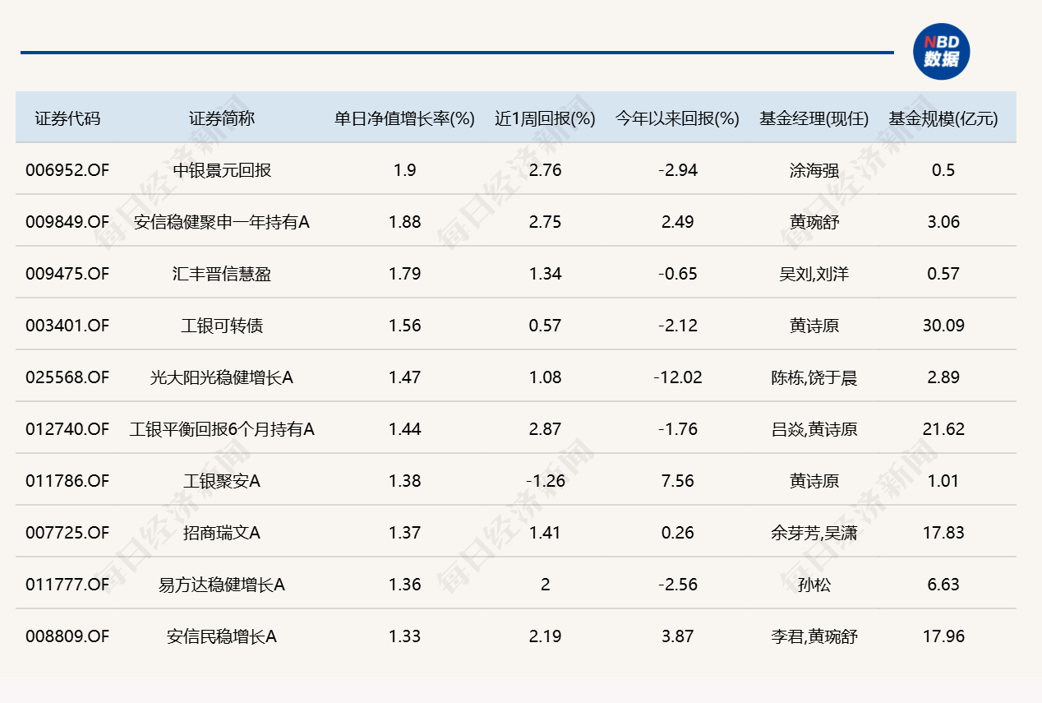
Task: Select fund size value 0.57
Action: (x=943, y=274)
